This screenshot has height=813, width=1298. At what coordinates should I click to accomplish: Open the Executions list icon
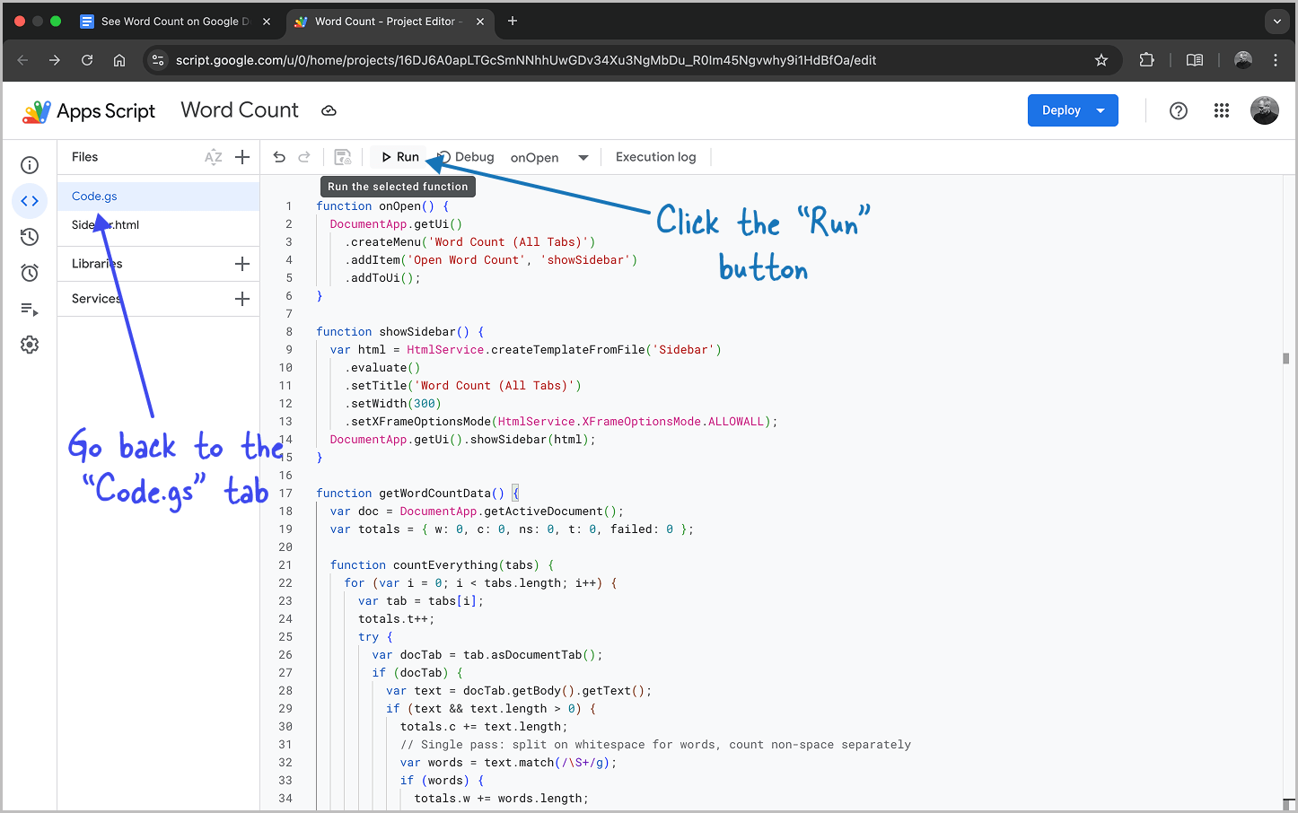point(30,310)
